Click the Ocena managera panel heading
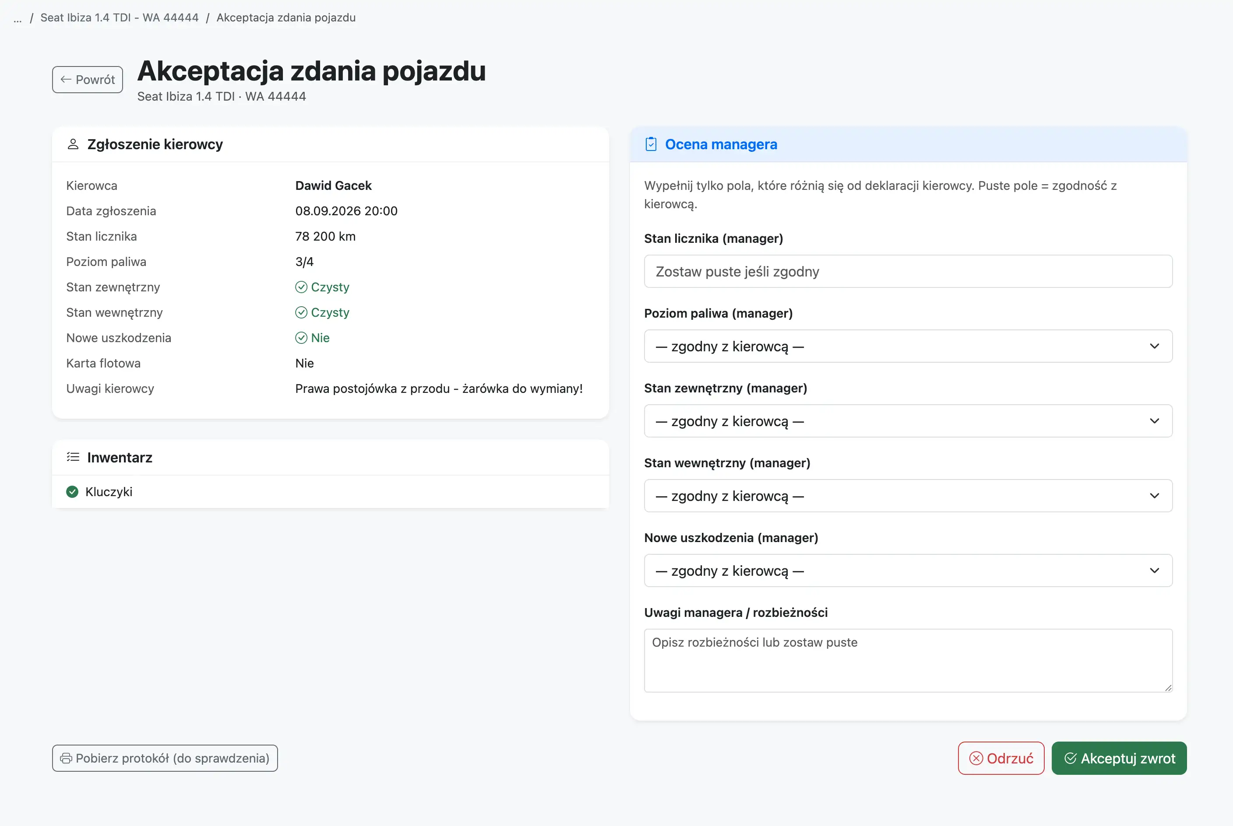 pyautogui.click(x=721, y=144)
